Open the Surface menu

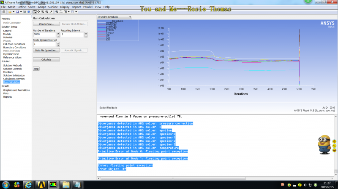coord(53,7)
